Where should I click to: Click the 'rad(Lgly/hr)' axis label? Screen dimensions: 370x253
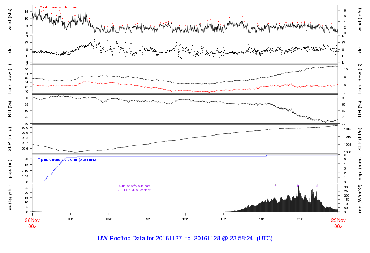(10, 198)
